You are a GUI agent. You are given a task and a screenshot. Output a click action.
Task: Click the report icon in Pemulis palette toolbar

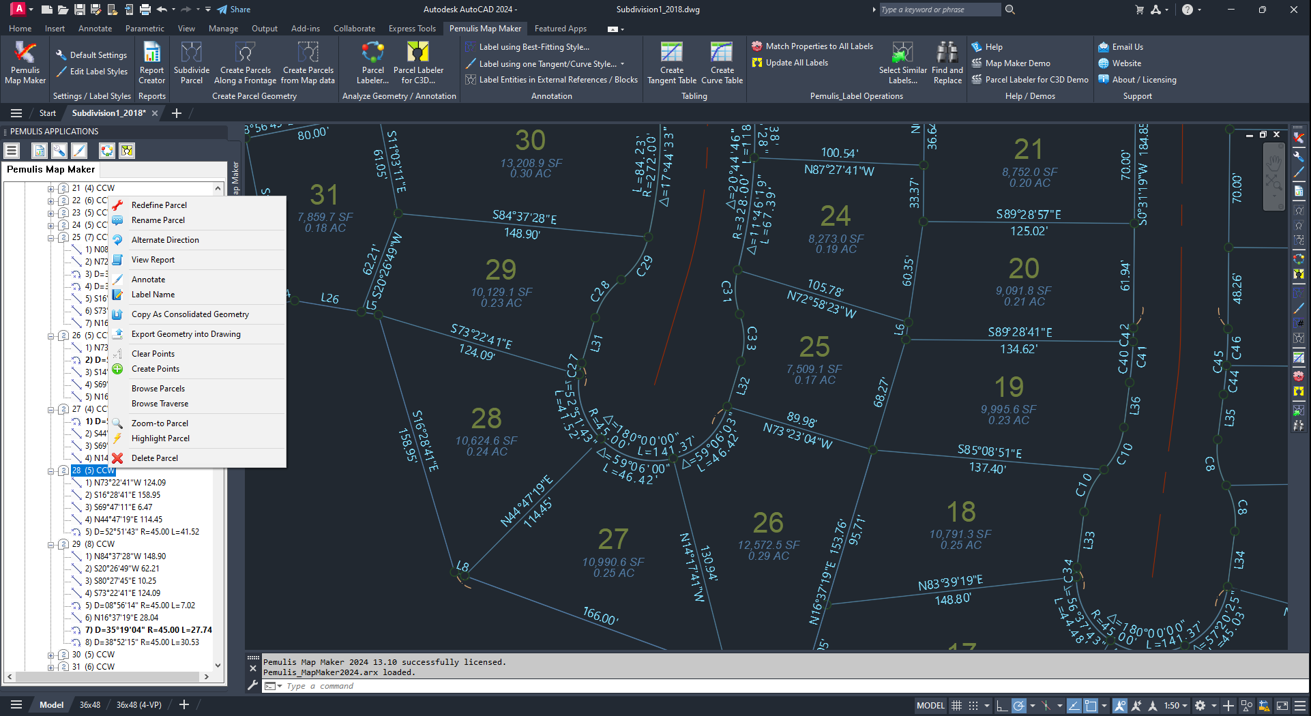[40, 151]
